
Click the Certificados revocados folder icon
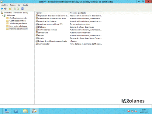coord(7,18)
